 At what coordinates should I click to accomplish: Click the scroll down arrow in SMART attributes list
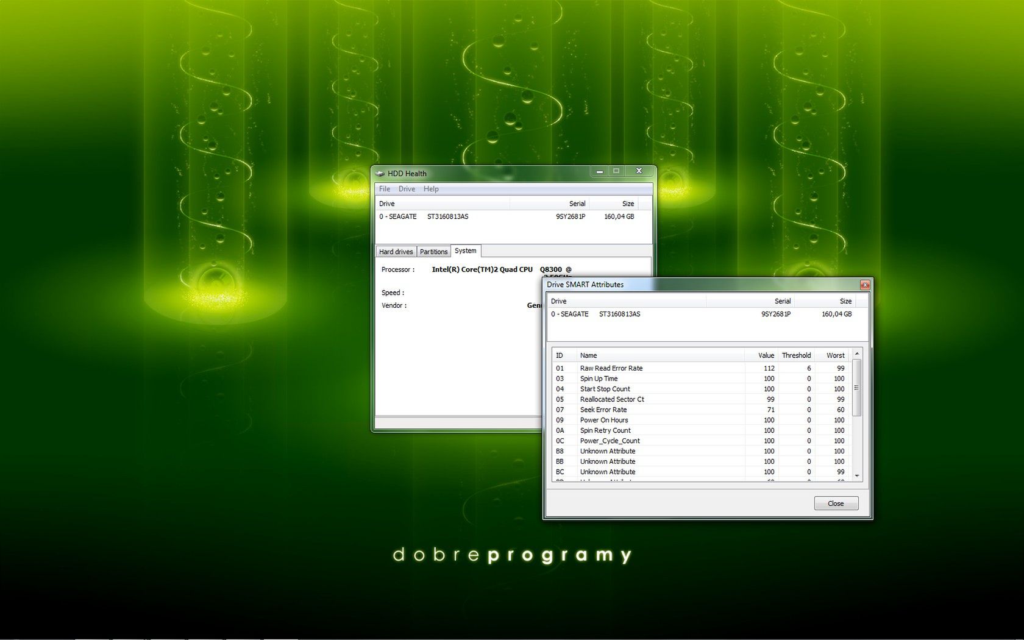click(x=856, y=475)
